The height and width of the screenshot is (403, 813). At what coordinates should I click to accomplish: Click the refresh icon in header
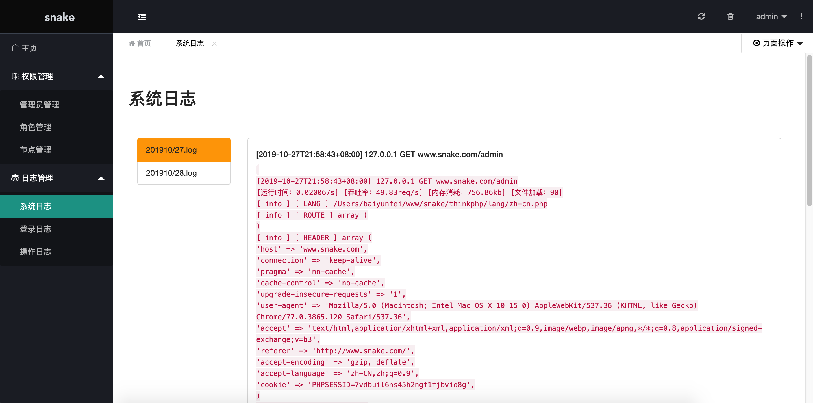pyautogui.click(x=701, y=16)
